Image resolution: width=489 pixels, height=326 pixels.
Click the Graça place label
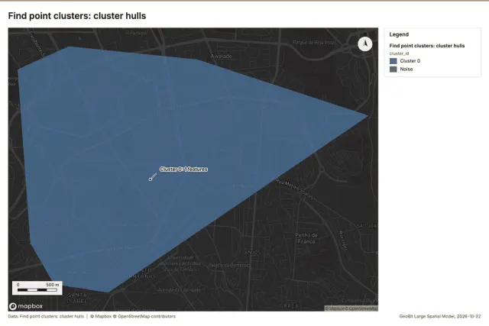[x=289, y=306]
